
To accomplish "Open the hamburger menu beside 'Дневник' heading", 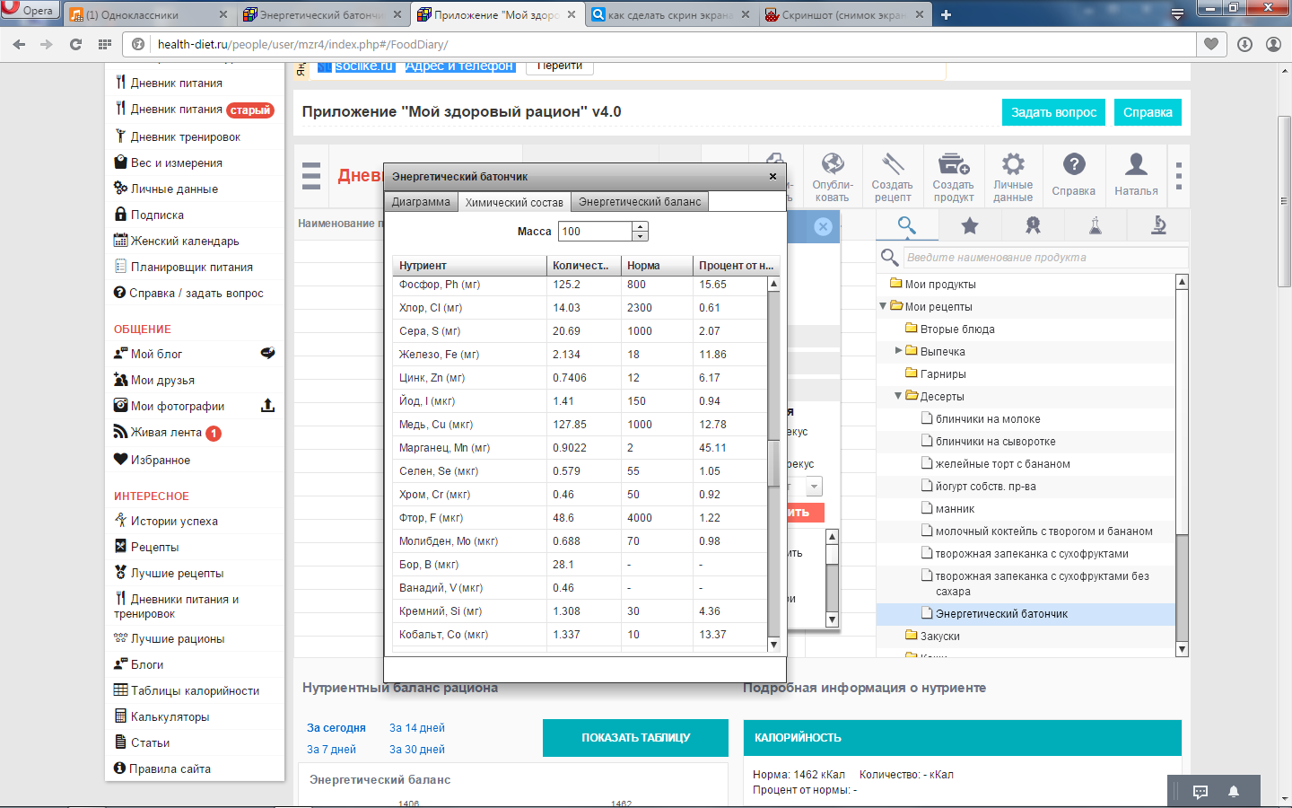I will tap(311, 176).
